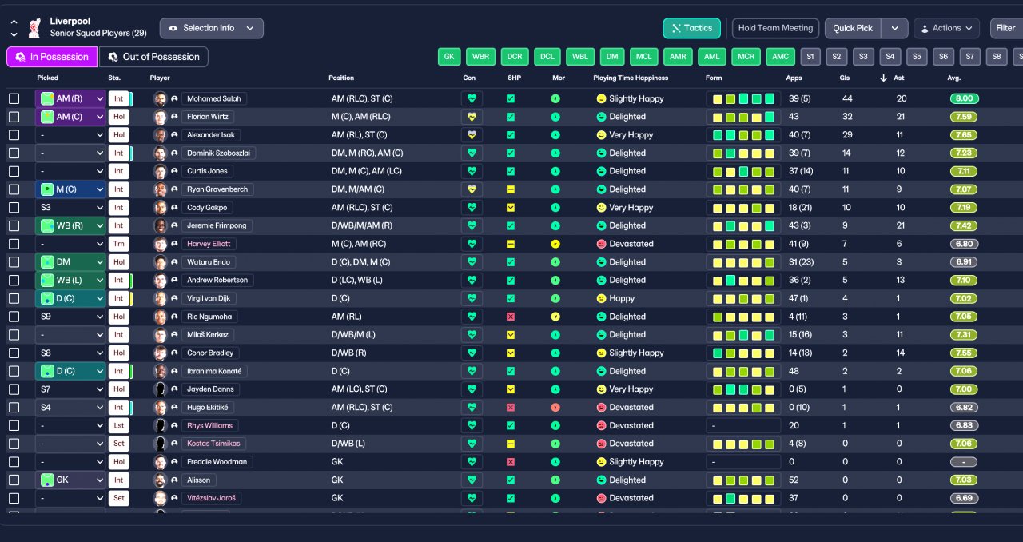Tick the checkbox for Alisson
Image resolution: width=1023 pixels, height=542 pixels.
[14, 480]
